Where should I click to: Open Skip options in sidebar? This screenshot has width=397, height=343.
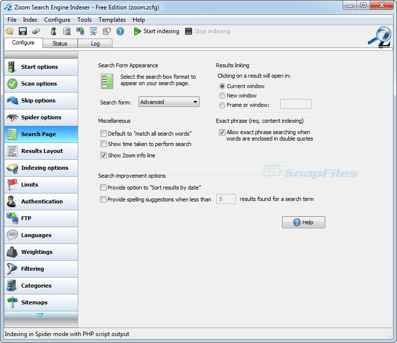[x=41, y=101]
